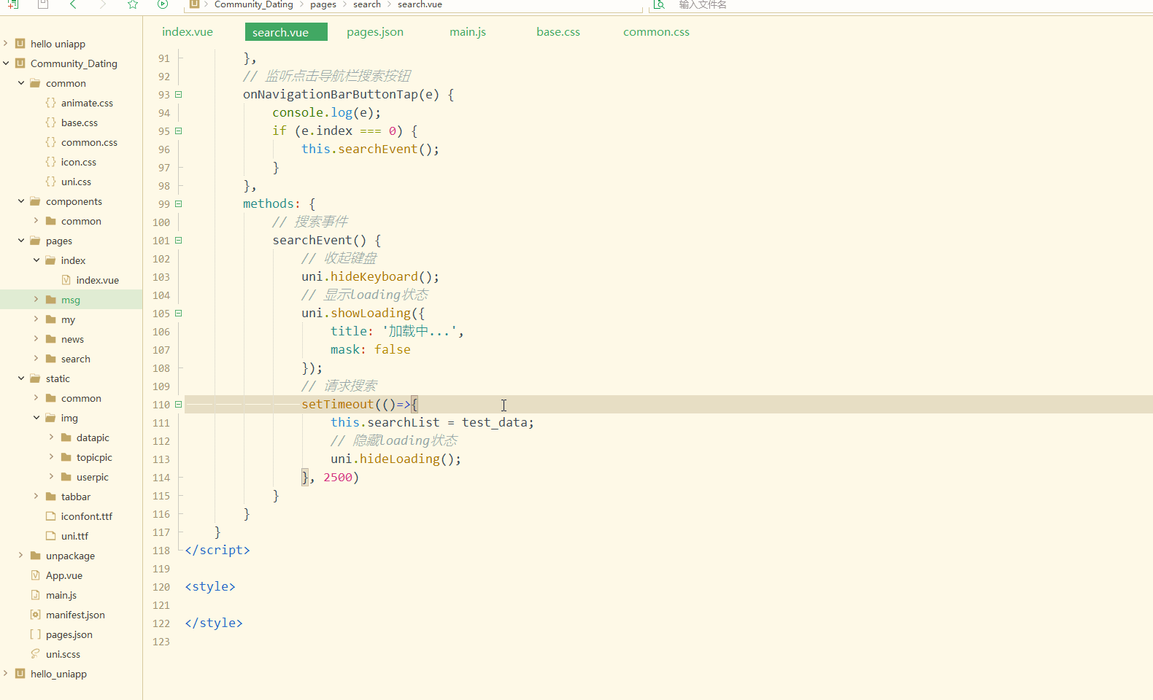Expand the topicpic folder
1153x700 pixels.
52,457
